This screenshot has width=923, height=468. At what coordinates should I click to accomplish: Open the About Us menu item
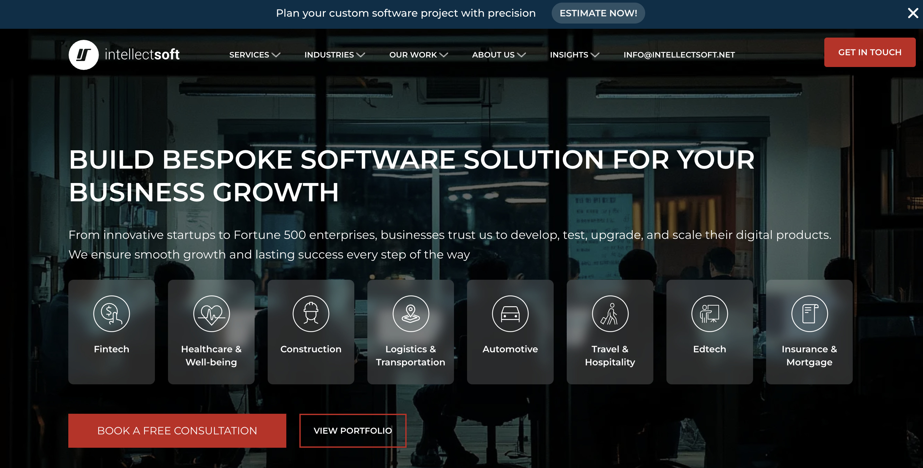click(493, 55)
